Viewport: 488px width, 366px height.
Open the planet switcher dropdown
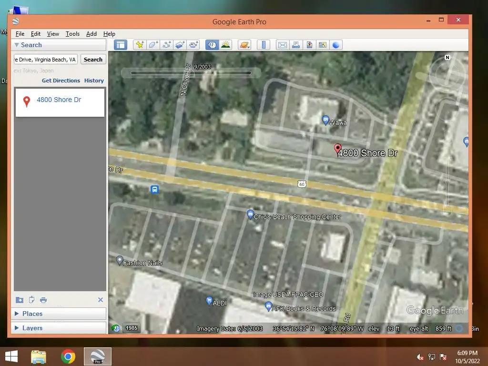click(244, 45)
